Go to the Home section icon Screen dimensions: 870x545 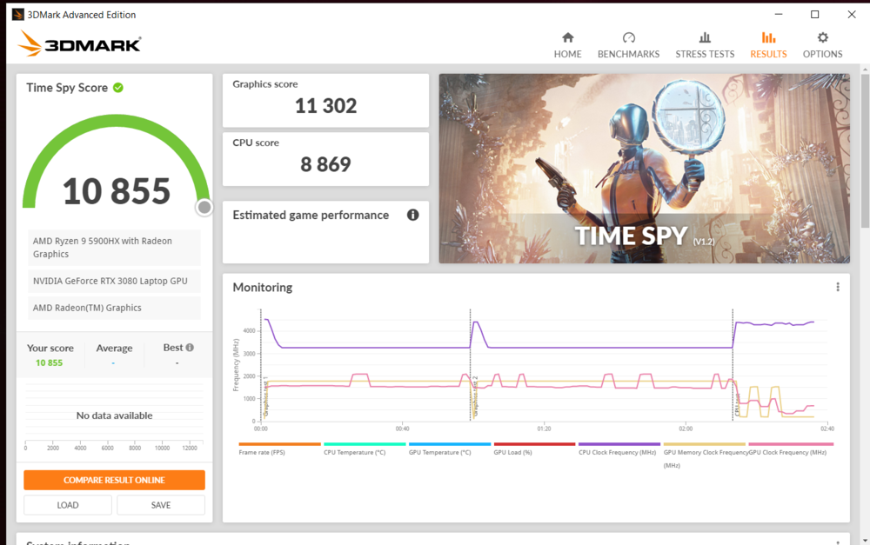(x=567, y=38)
